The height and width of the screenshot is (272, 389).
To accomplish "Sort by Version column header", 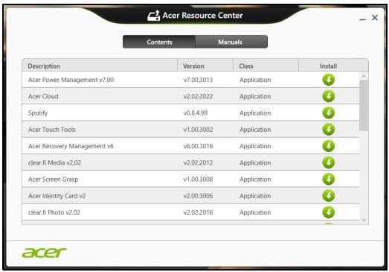I will (205, 66).
